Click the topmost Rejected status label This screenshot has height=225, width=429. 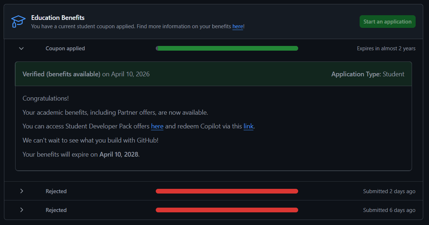coord(56,191)
